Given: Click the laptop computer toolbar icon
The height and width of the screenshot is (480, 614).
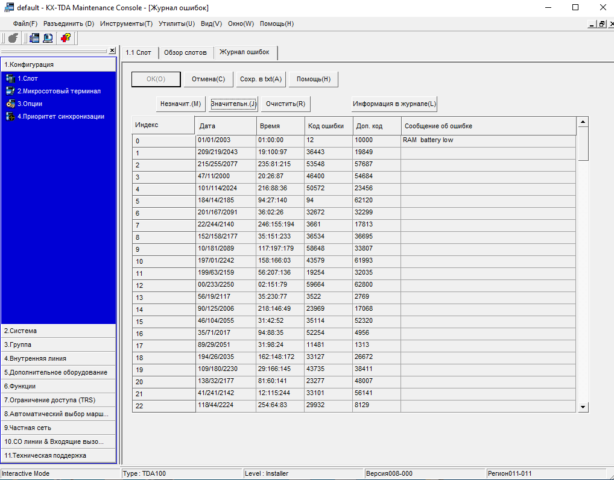Looking at the screenshot, I should click(48, 39).
